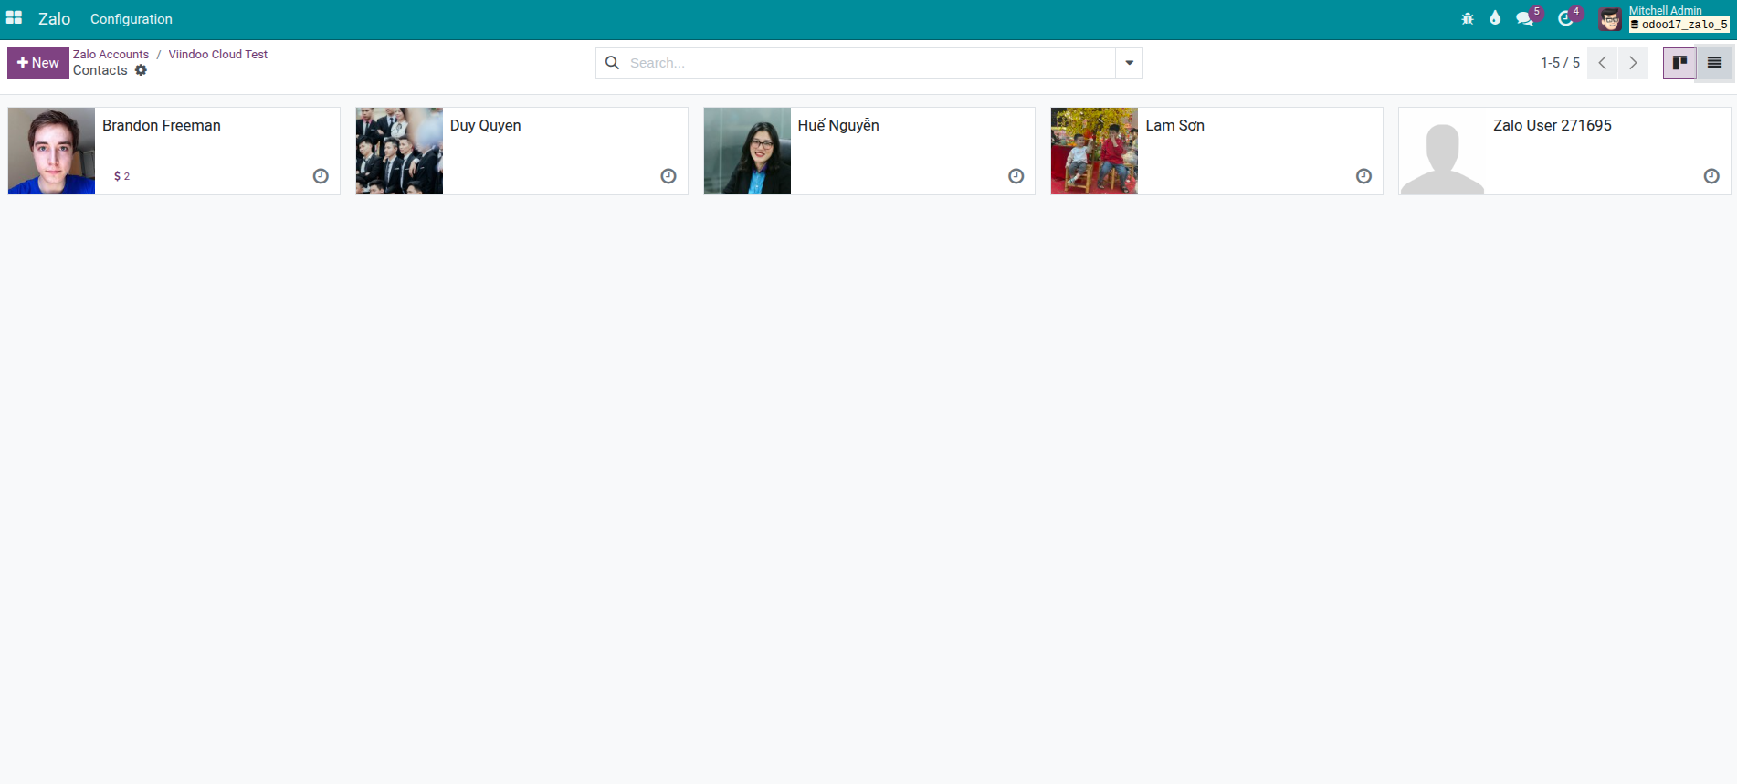Open the apps grid home menu

coord(14,18)
